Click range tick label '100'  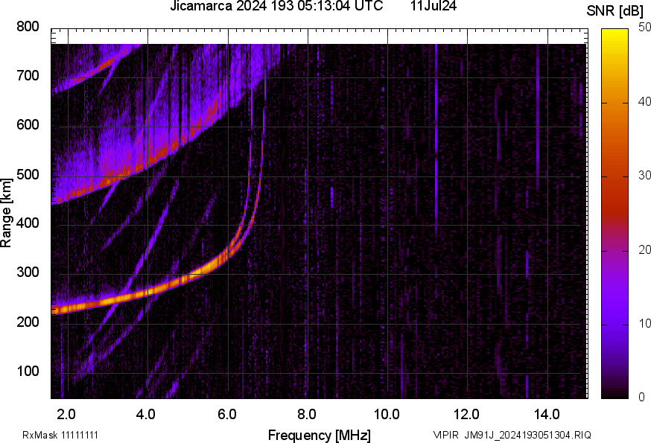[28, 371]
